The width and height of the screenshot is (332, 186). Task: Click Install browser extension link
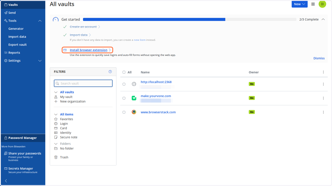(89, 50)
